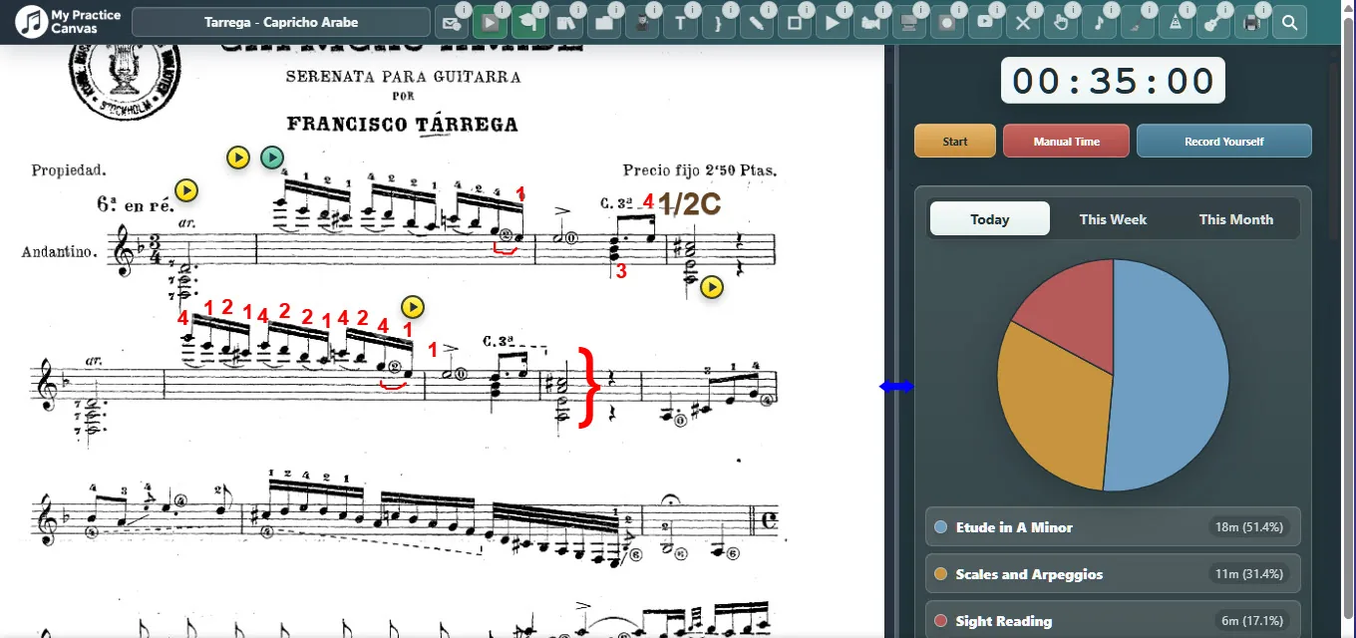Open the books library icon
This screenshot has height=638, width=1356.
tap(565, 23)
